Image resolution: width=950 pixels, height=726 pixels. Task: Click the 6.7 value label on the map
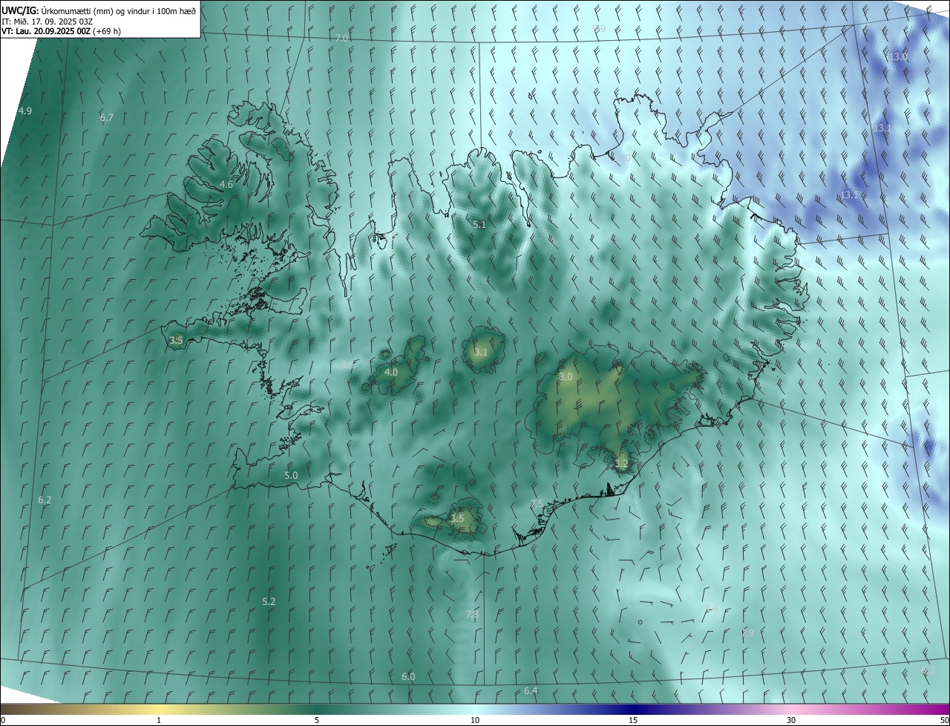(107, 117)
